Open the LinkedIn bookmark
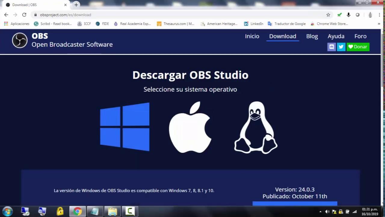The height and width of the screenshot is (217, 385). click(254, 24)
